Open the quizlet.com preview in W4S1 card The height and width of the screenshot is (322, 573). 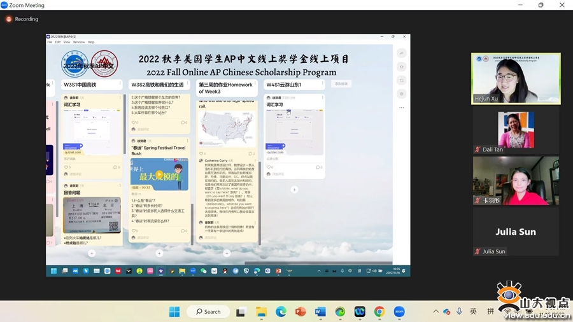[x=294, y=132]
